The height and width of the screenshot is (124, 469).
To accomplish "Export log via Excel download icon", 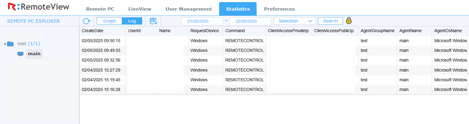I will tap(153, 21).
